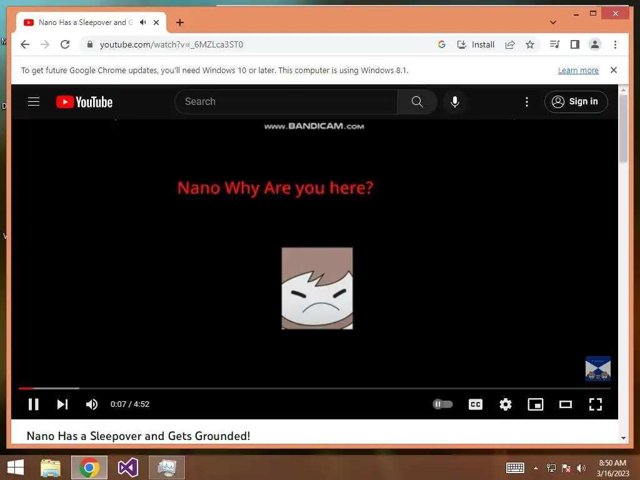640x480 pixels.
Task: Skip to the next video
Action: coord(62,404)
